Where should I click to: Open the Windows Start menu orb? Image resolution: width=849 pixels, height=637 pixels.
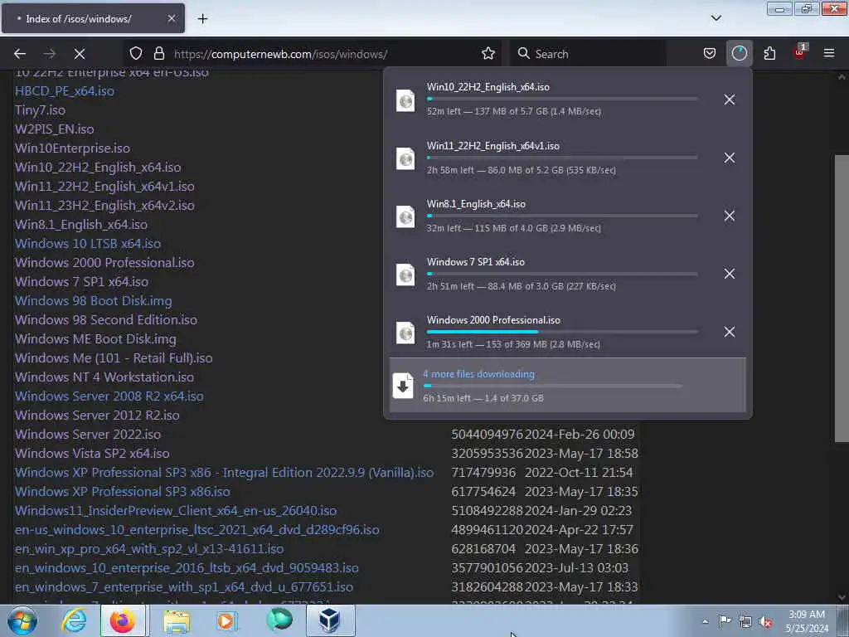pyautogui.click(x=22, y=620)
